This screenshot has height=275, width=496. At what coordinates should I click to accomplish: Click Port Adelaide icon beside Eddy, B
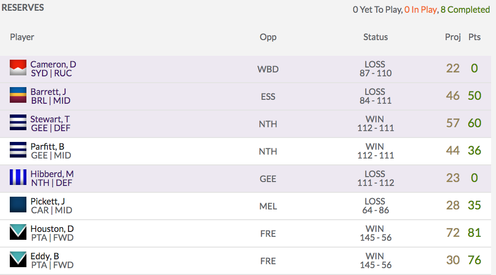[x=18, y=259]
